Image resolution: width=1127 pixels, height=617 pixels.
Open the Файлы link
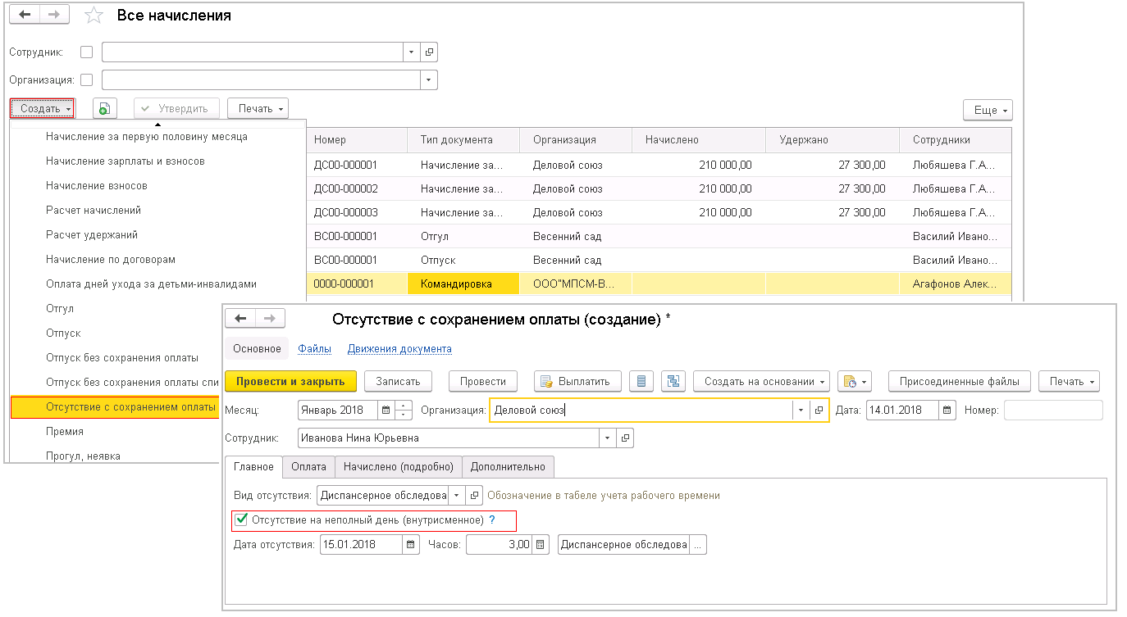pos(315,349)
